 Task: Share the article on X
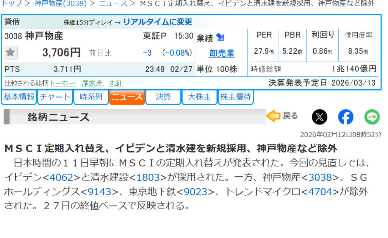(319, 117)
